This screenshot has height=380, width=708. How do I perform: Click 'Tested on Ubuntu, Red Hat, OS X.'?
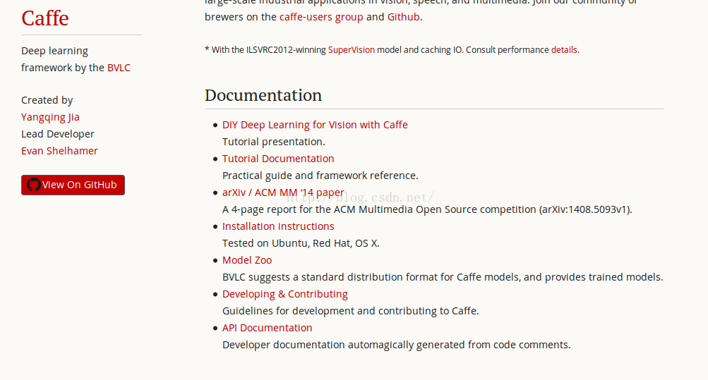(301, 243)
